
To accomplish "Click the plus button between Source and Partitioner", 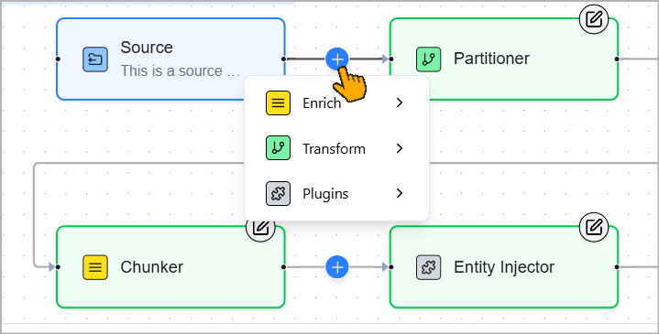I will [337, 59].
